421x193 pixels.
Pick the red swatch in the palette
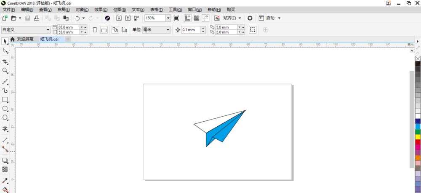pos(418,142)
